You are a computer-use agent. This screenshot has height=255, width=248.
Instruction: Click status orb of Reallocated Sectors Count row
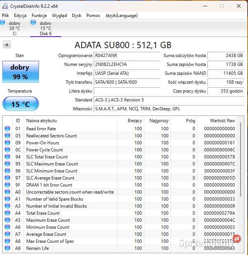[7, 135]
